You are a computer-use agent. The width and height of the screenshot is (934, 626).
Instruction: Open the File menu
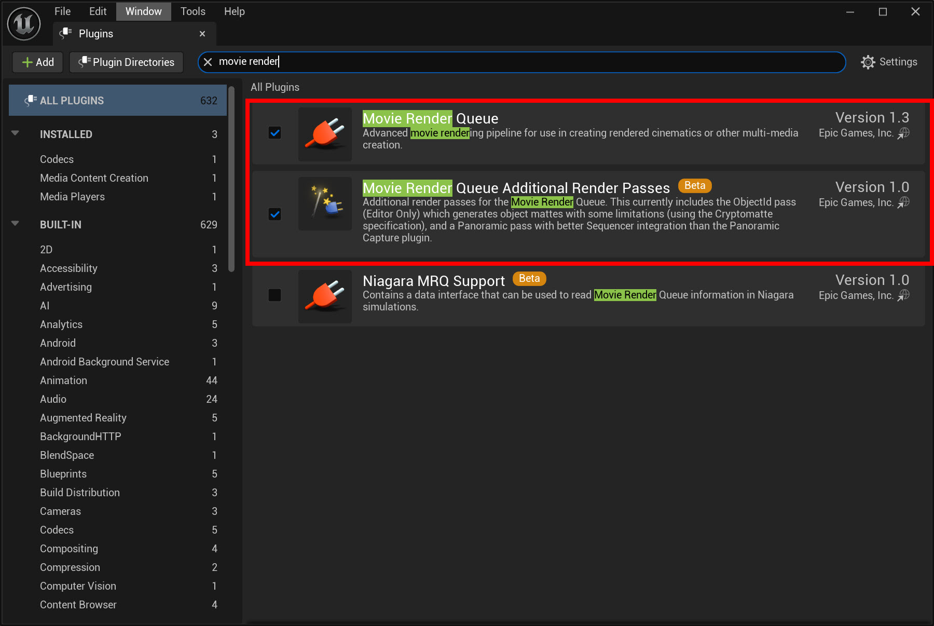tap(62, 11)
